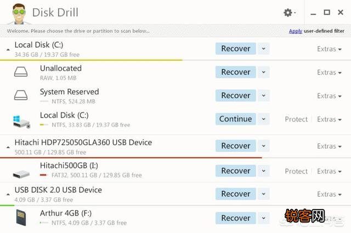Open recovery dropdown arrow for Unallocated partition
351x233 pixels.
(x=264, y=72)
